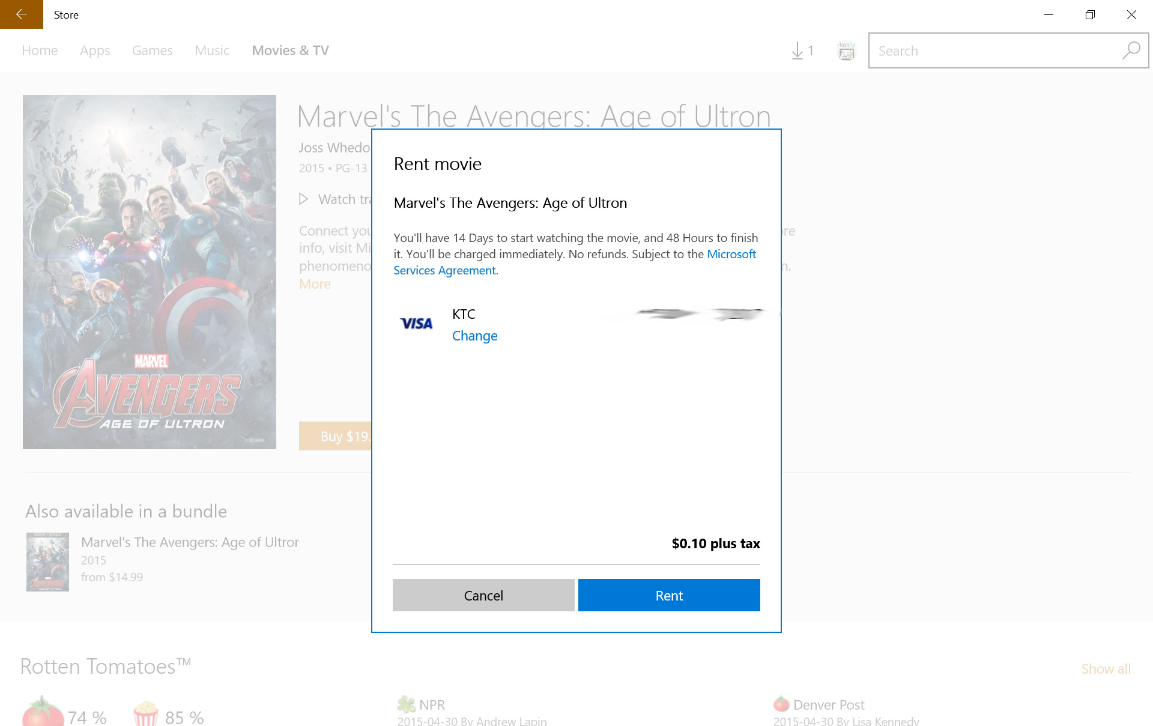
Task: Click the Visa card logo
Action: click(x=416, y=324)
